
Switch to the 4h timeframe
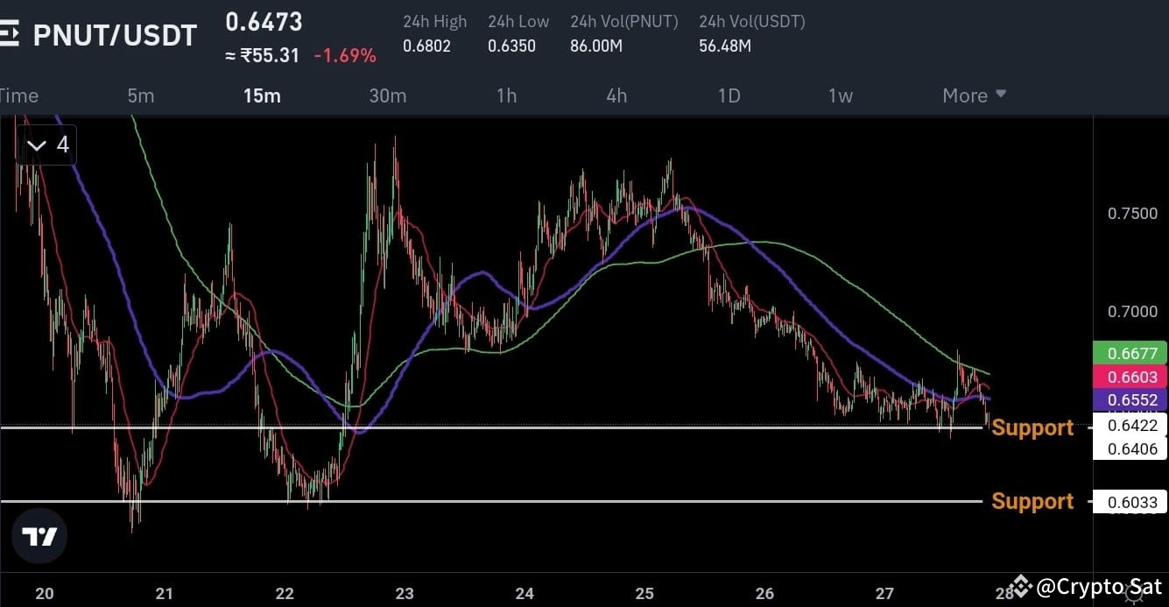pyautogui.click(x=616, y=95)
